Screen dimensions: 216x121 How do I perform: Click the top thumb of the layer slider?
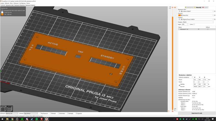pos(173,7)
